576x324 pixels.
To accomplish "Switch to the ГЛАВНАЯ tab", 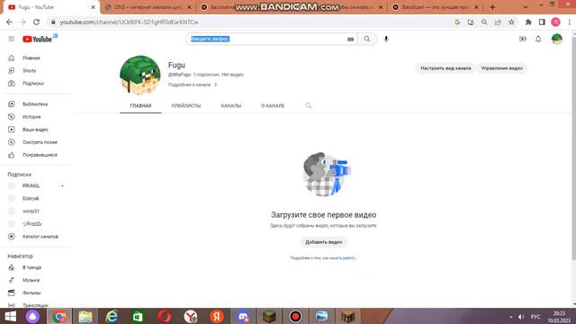I will [x=140, y=106].
